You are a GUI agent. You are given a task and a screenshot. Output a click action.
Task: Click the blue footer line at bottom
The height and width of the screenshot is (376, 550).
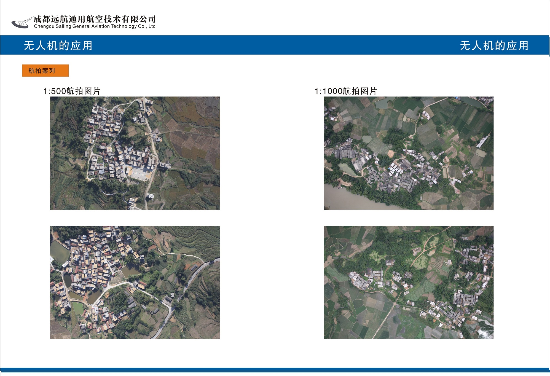[275, 369]
